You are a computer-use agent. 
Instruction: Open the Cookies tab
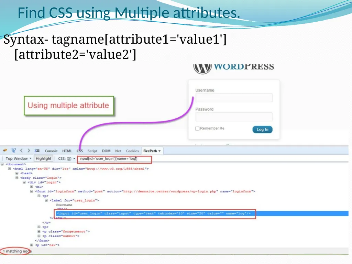[x=132, y=151]
